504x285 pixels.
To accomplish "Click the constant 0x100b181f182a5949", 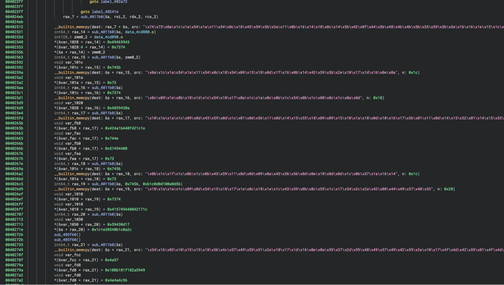I will coord(125,270).
